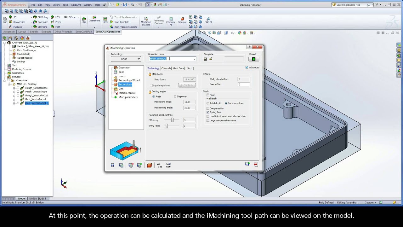
Task: Open the SolidCAM menu in menu bar
Action: [x=76, y=5]
